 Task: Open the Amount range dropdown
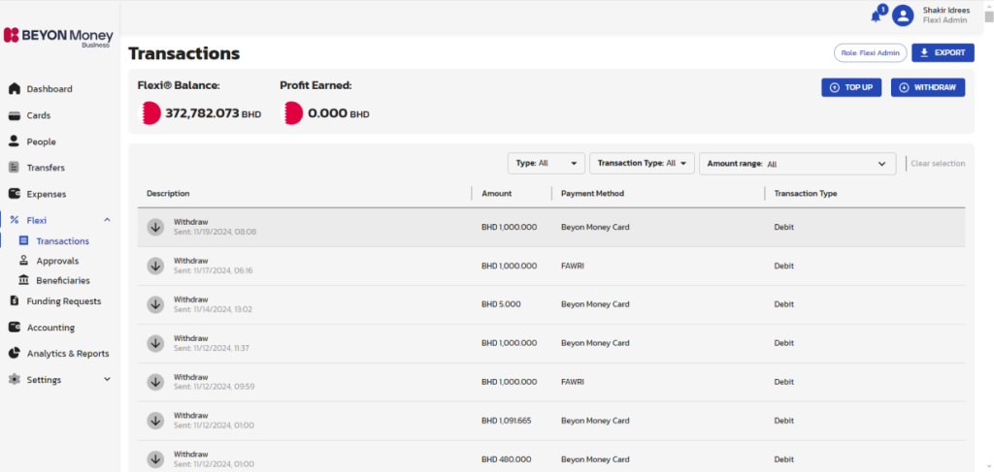(798, 163)
